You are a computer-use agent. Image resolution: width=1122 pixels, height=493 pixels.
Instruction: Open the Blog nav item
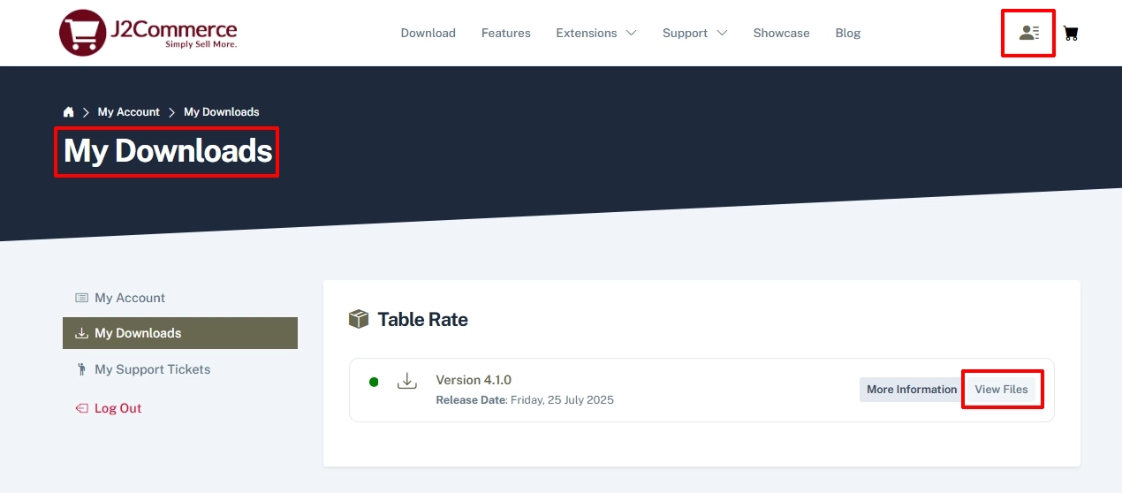[848, 33]
